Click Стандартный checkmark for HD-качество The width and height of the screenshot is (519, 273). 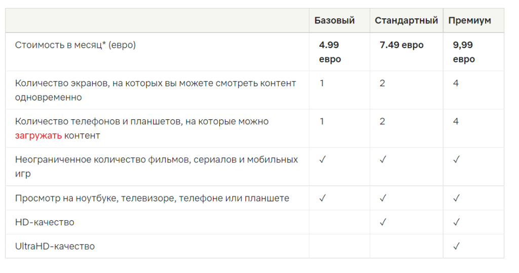click(383, 222)
